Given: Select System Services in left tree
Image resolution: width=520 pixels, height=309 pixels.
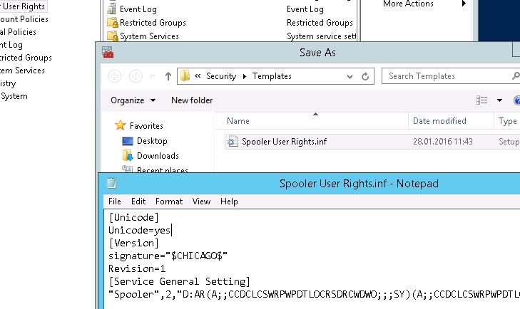Looking at the screenshot, I should click(x=22, y=70).
